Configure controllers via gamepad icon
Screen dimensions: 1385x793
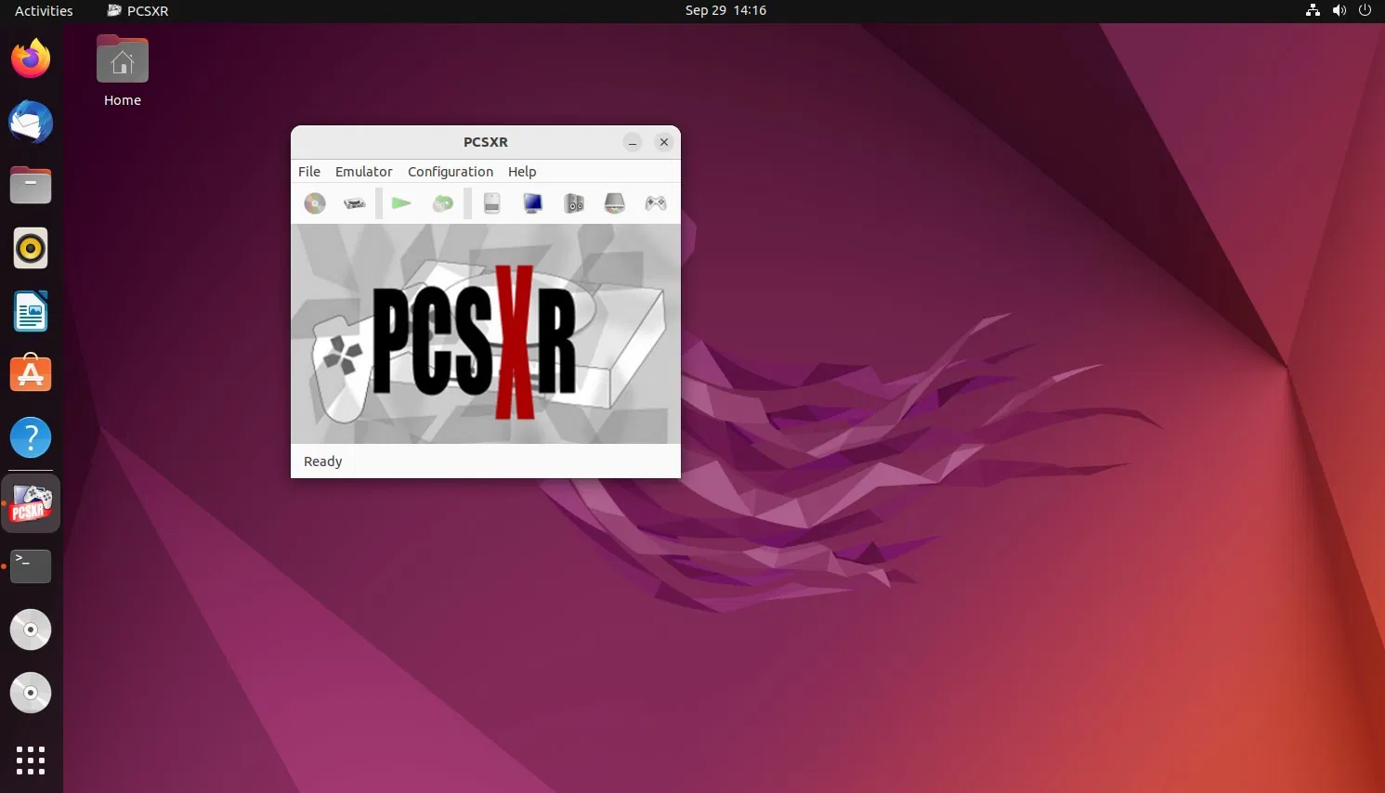tap(655, 202)
